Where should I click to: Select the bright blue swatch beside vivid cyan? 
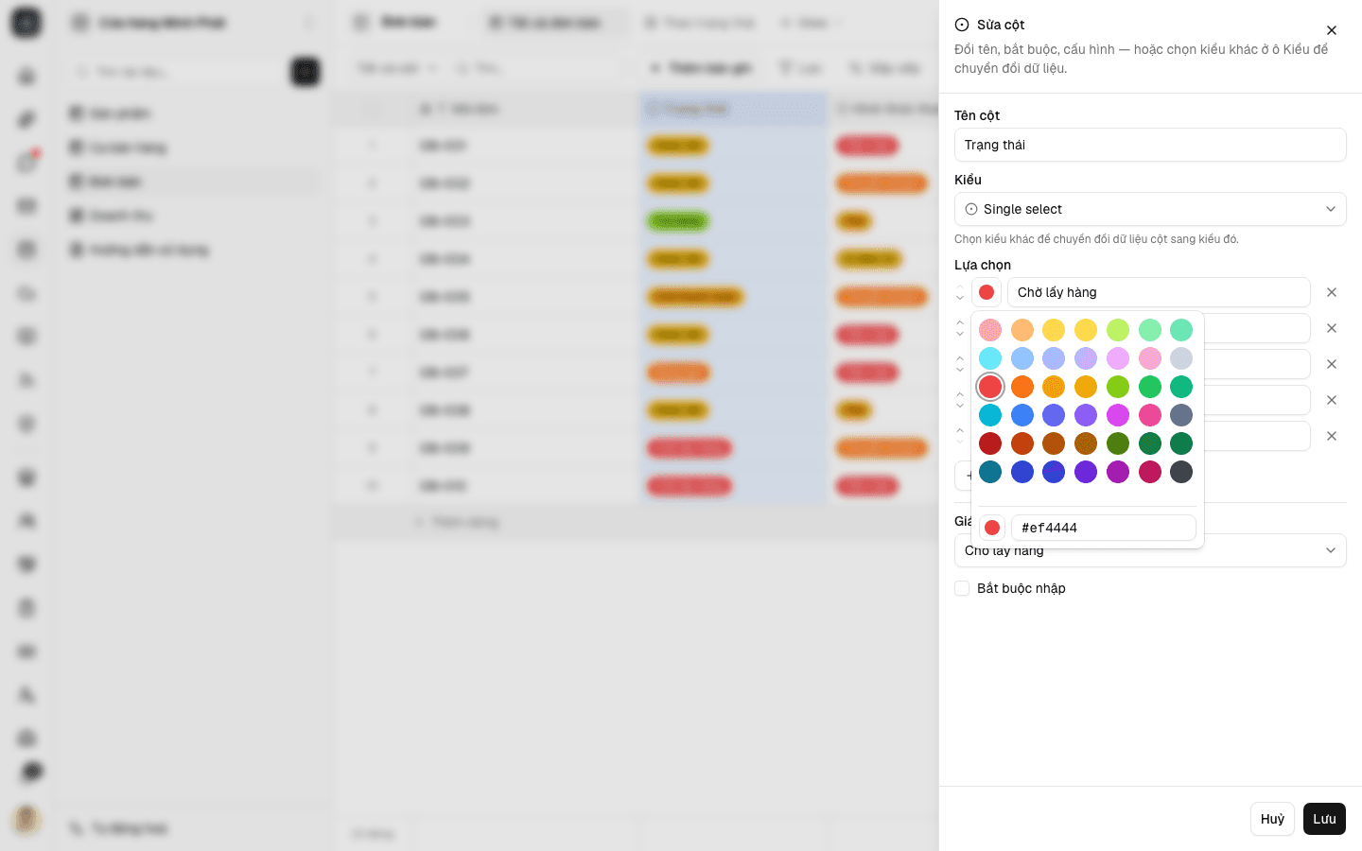tap(1022, 415)
